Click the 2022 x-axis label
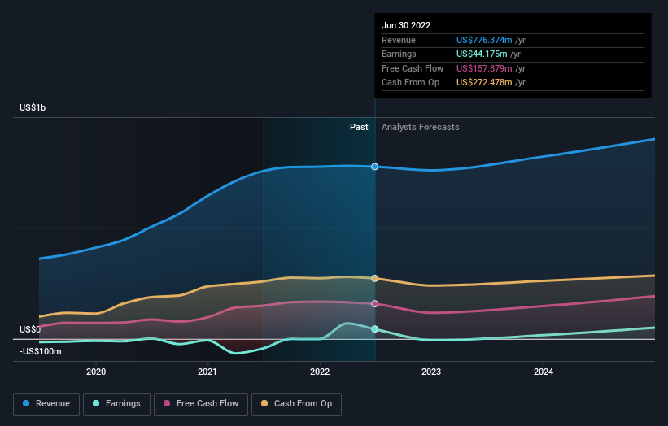 tap(320, 372)
